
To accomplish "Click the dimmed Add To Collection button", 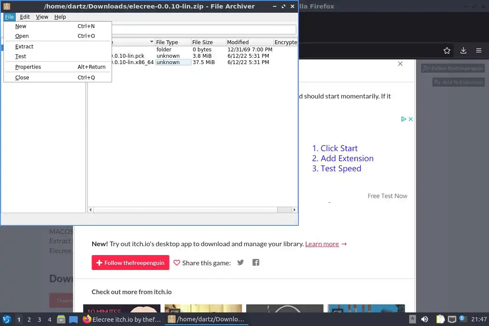I will (x=458, y=82).
